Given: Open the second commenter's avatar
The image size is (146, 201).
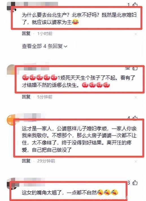Looking at the screenshot, I should (11, 69).
